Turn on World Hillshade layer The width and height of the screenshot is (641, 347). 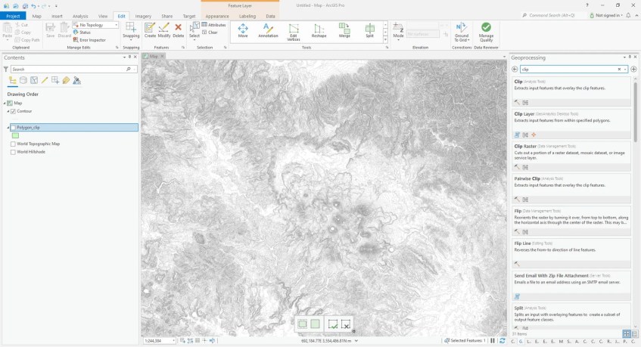coord(13,152)
